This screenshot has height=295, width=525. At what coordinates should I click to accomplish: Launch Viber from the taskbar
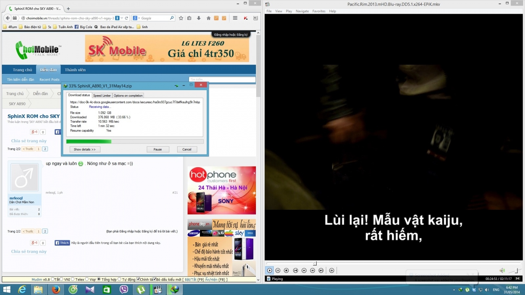(124, 289)
